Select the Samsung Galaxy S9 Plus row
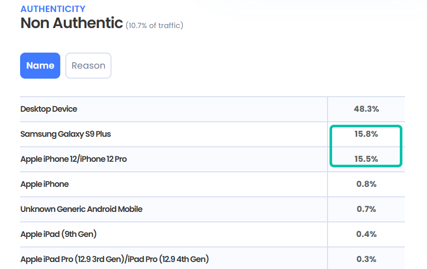The image size is (427, 269). point(65,134)
